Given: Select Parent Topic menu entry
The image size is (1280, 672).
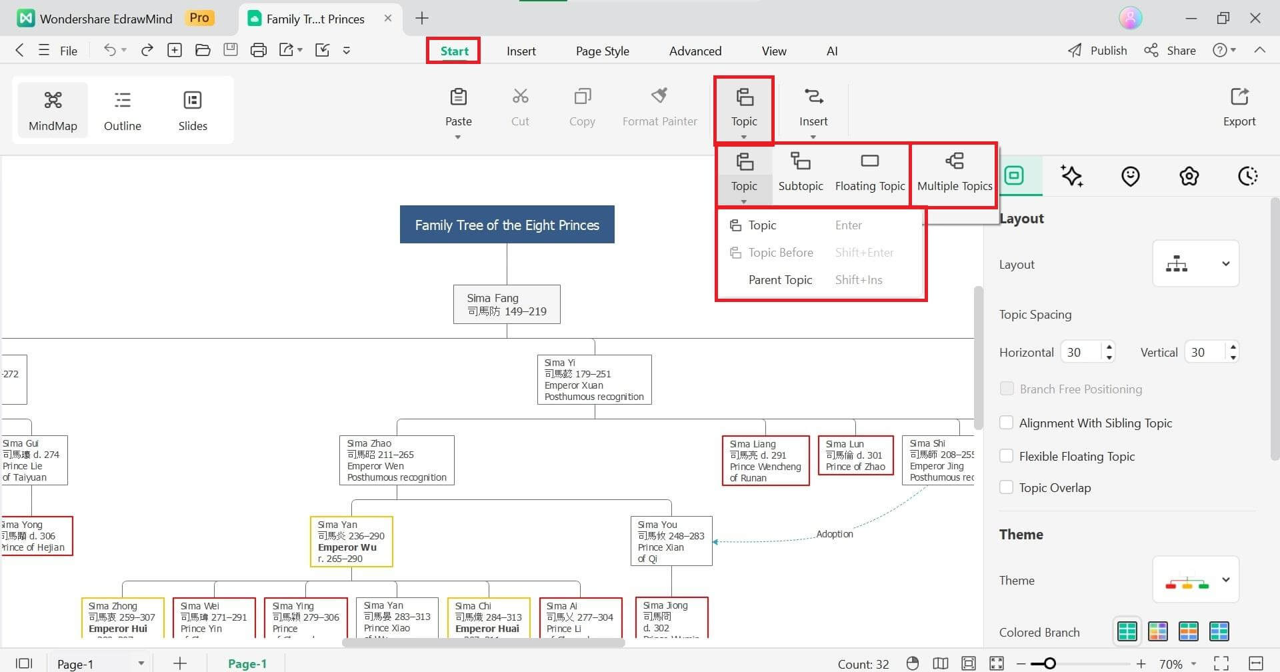Looking at the screenshot, I should click(x=821, y=280).
